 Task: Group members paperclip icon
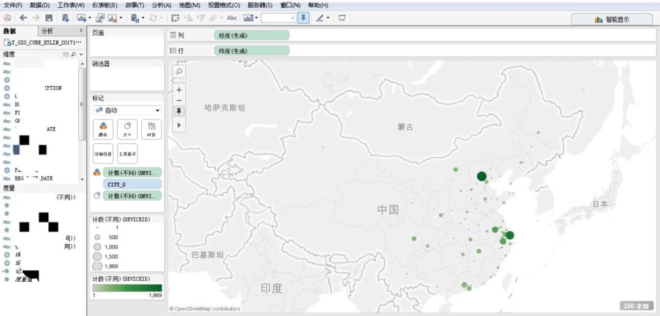tap(213, 18)
